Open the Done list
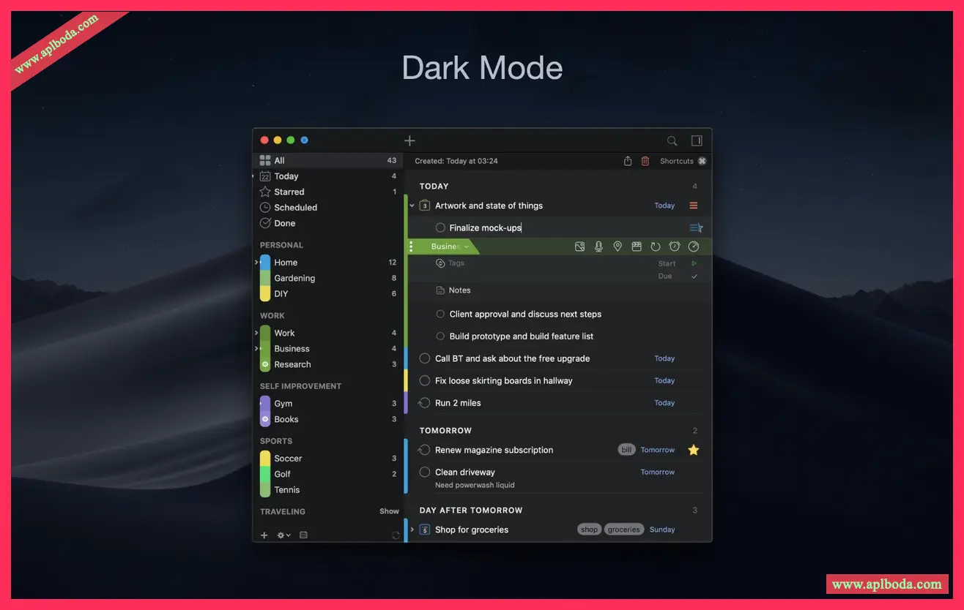The width and height of the screenshot is (964, 610). (x=328, y=223)
